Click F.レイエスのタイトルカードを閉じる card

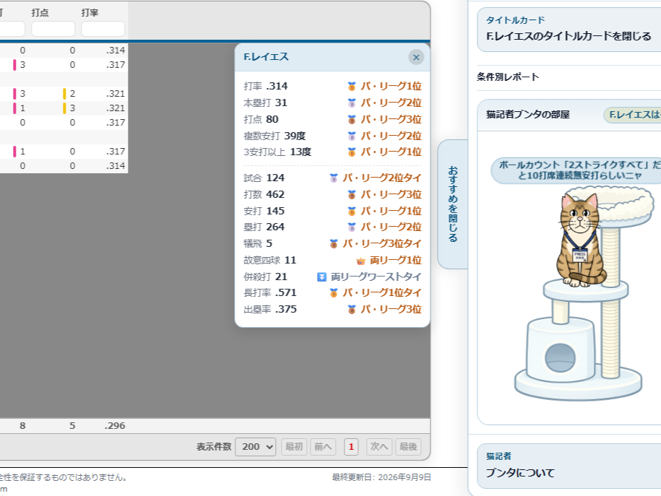569,30
